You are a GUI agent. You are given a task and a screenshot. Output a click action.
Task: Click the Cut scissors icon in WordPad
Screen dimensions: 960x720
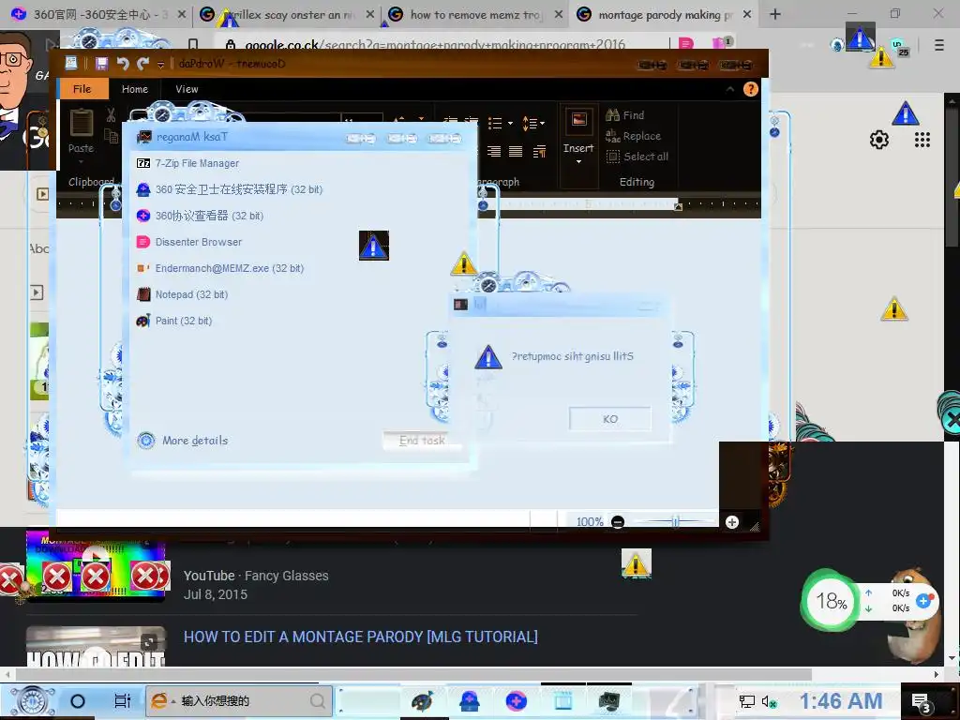(x=111, y=114)
